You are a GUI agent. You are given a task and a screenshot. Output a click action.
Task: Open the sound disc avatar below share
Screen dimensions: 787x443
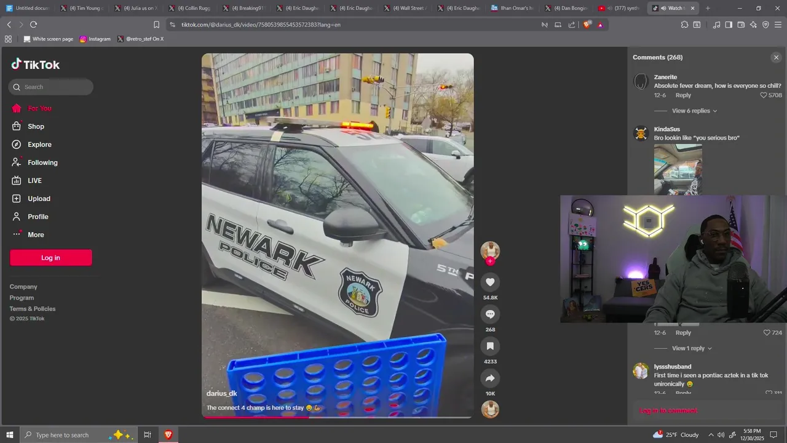pos(490,409)
